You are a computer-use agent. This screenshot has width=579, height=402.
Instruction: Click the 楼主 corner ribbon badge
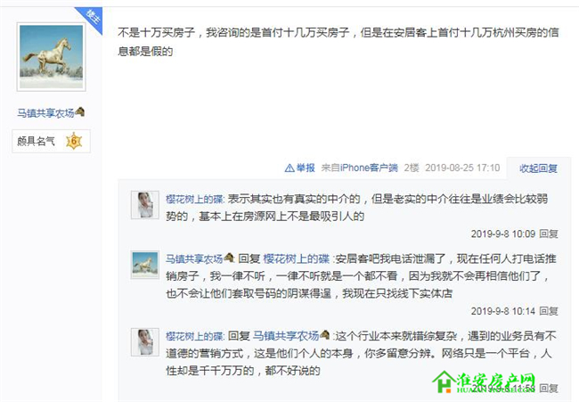[x=91, y=19]
